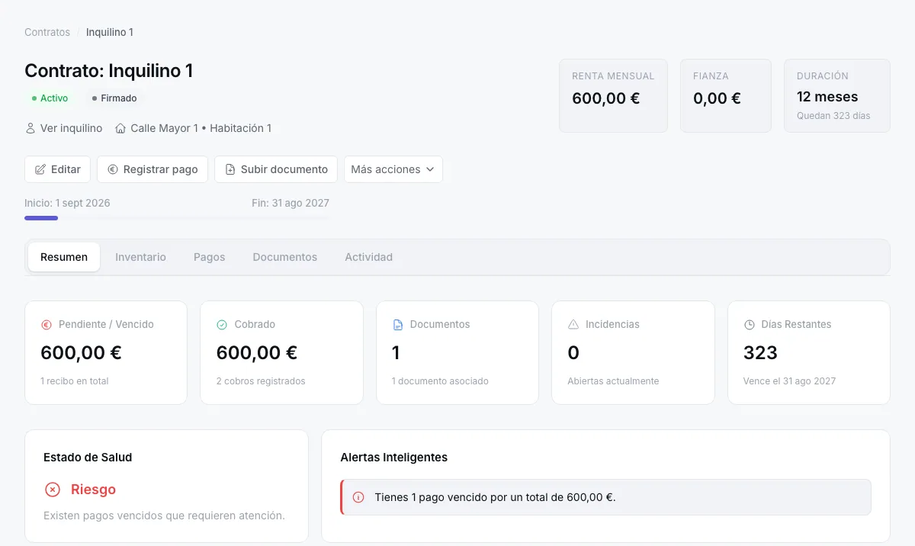Click the euro icon on Registrar pago

point(113,169)
